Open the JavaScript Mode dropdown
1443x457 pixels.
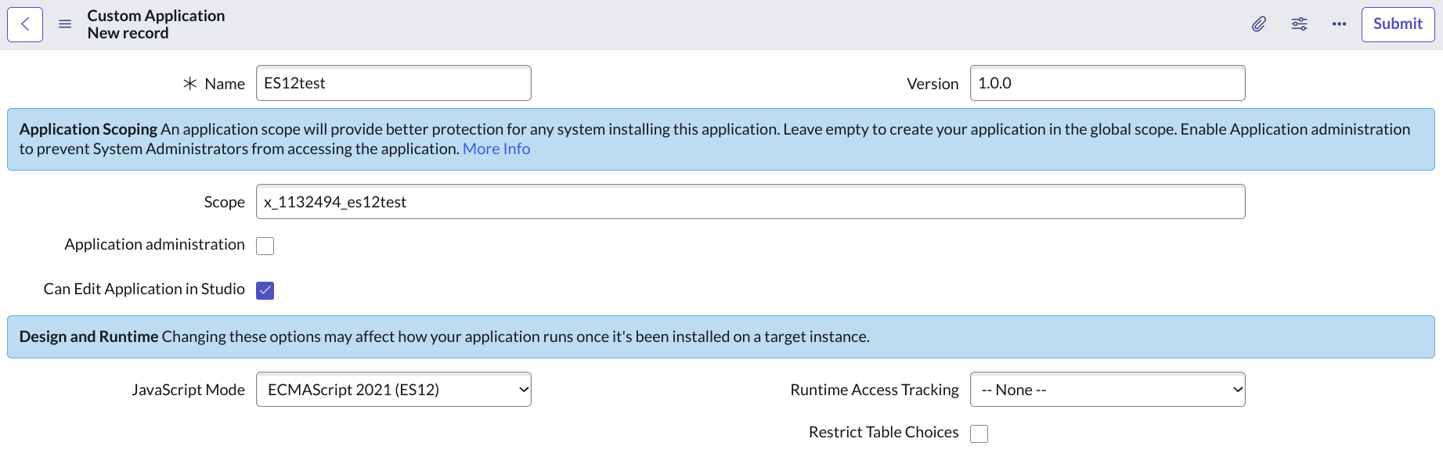[393, 390]
